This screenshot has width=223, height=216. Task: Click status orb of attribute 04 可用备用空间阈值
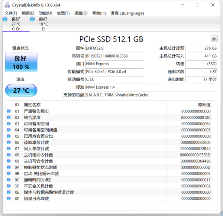pos(9,130)
